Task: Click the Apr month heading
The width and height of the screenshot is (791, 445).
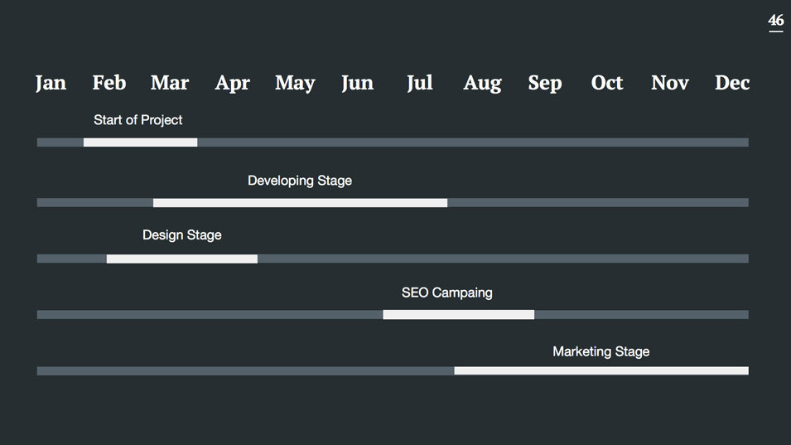Action: click(232, 83)
